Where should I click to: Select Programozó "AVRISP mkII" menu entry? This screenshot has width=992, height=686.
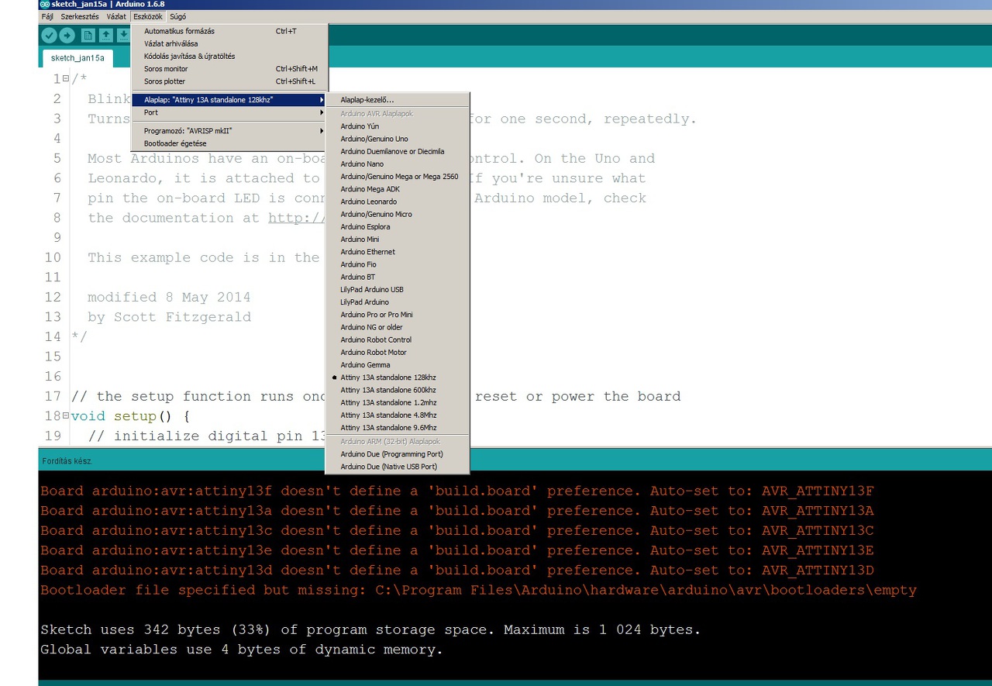(230, 131)
